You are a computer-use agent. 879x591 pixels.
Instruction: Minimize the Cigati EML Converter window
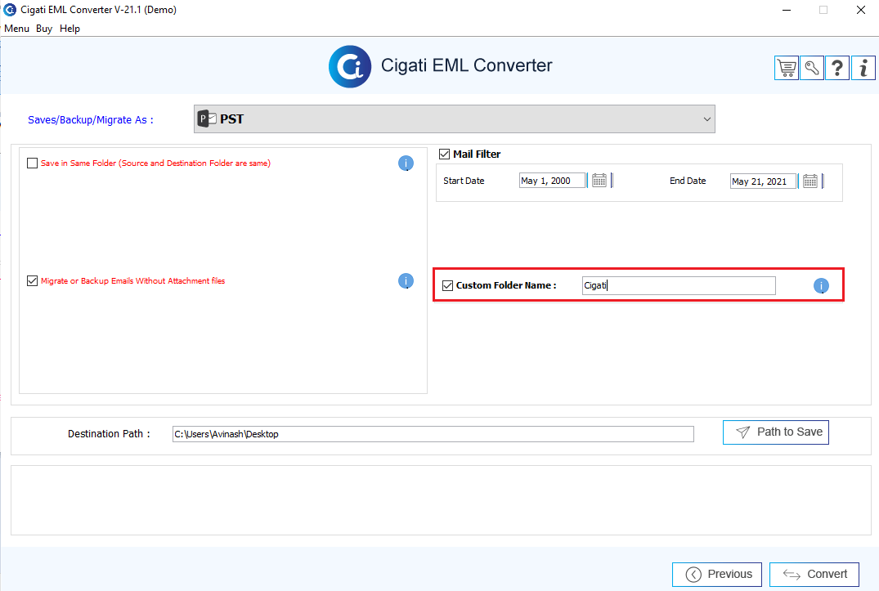point(787,10)
